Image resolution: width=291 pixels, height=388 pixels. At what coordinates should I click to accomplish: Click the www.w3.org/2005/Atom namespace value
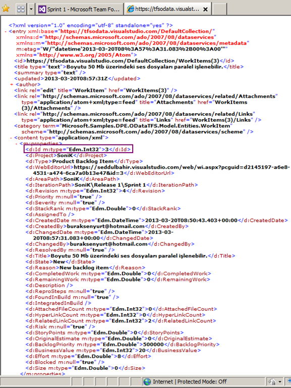point(85,55)
